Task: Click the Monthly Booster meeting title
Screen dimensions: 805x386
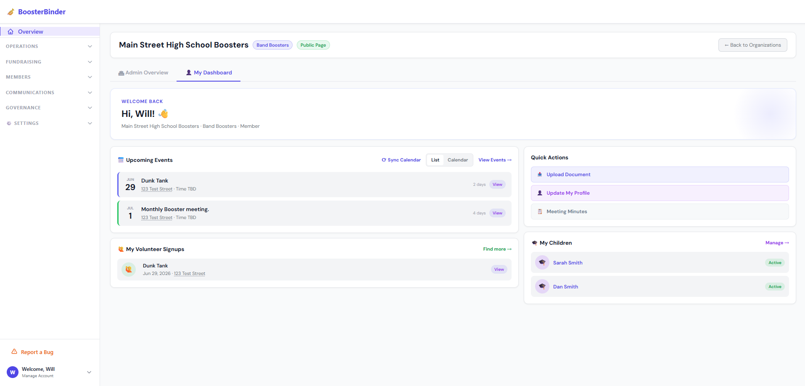Action: [x=175, y=209]
